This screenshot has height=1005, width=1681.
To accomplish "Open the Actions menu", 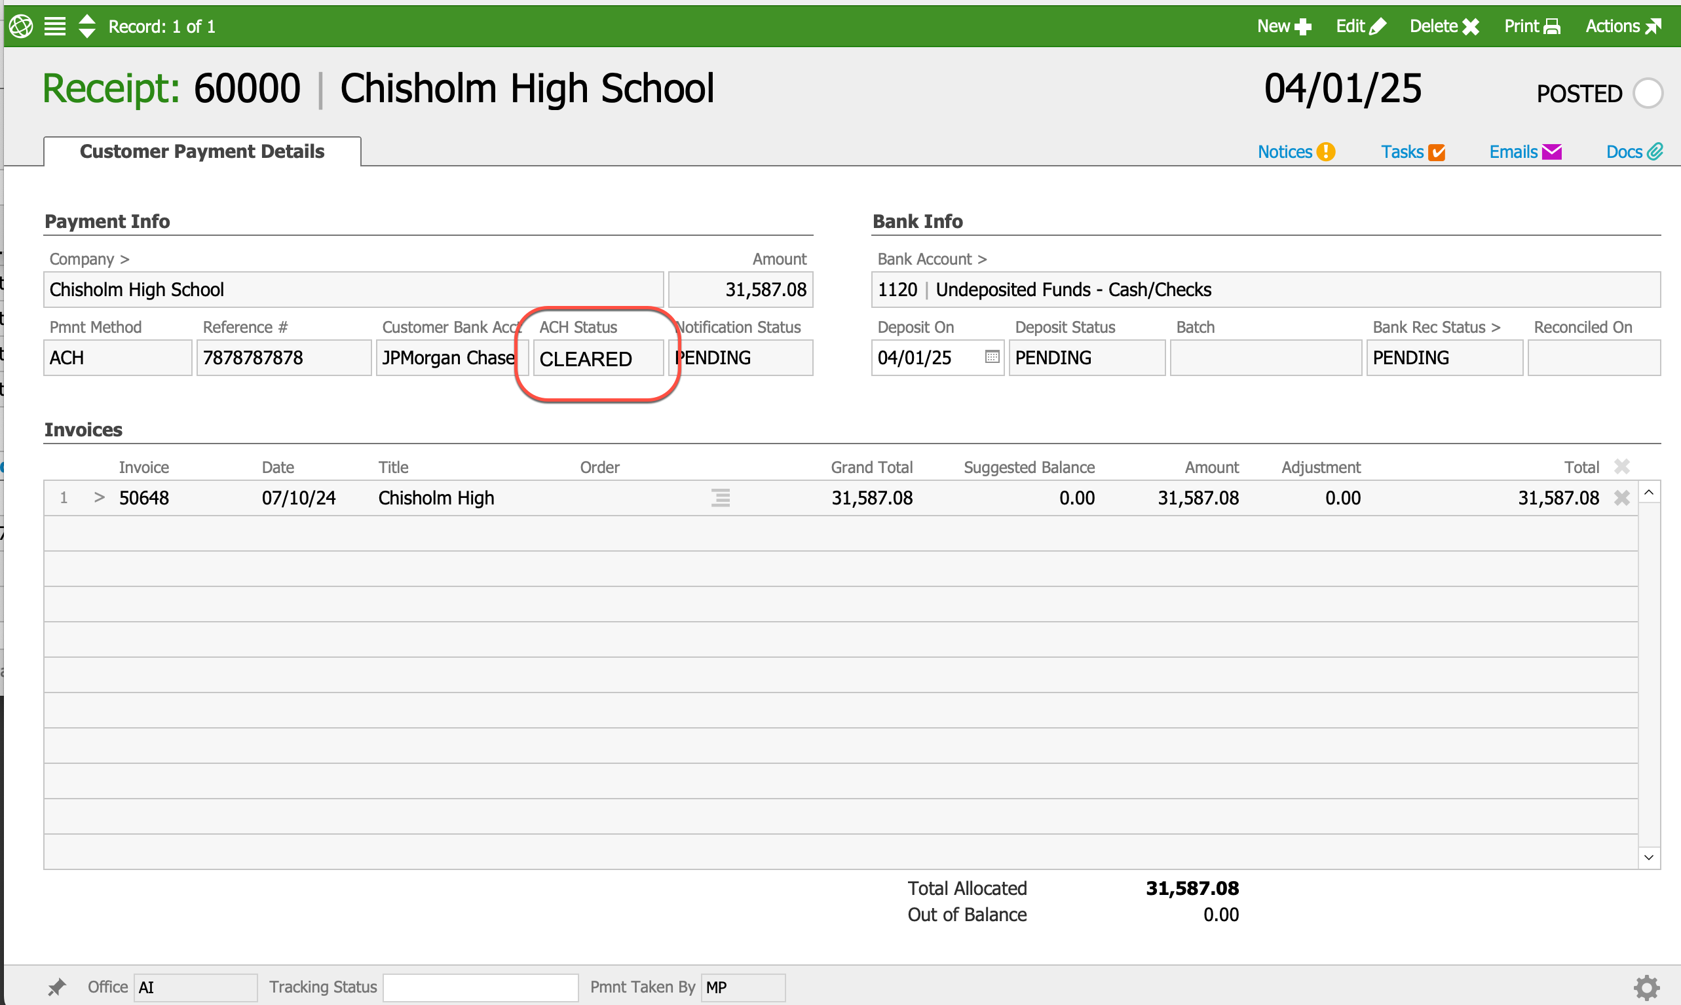I will (x=1623, y=26).
